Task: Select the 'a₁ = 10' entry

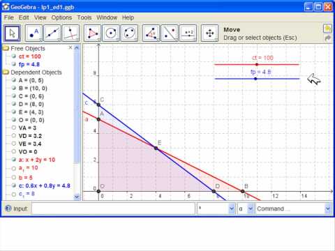Action: [x=29, y=168]
